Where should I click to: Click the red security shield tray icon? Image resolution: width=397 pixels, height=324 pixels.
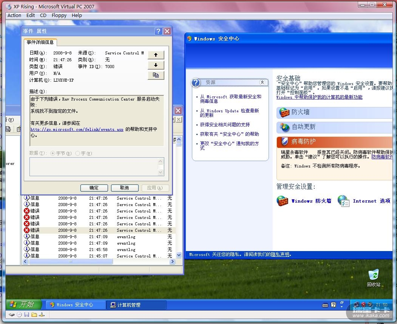tap(363, 304)
